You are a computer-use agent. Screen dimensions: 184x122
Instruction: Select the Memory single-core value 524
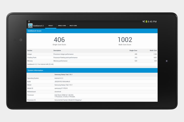coord(136,61)
